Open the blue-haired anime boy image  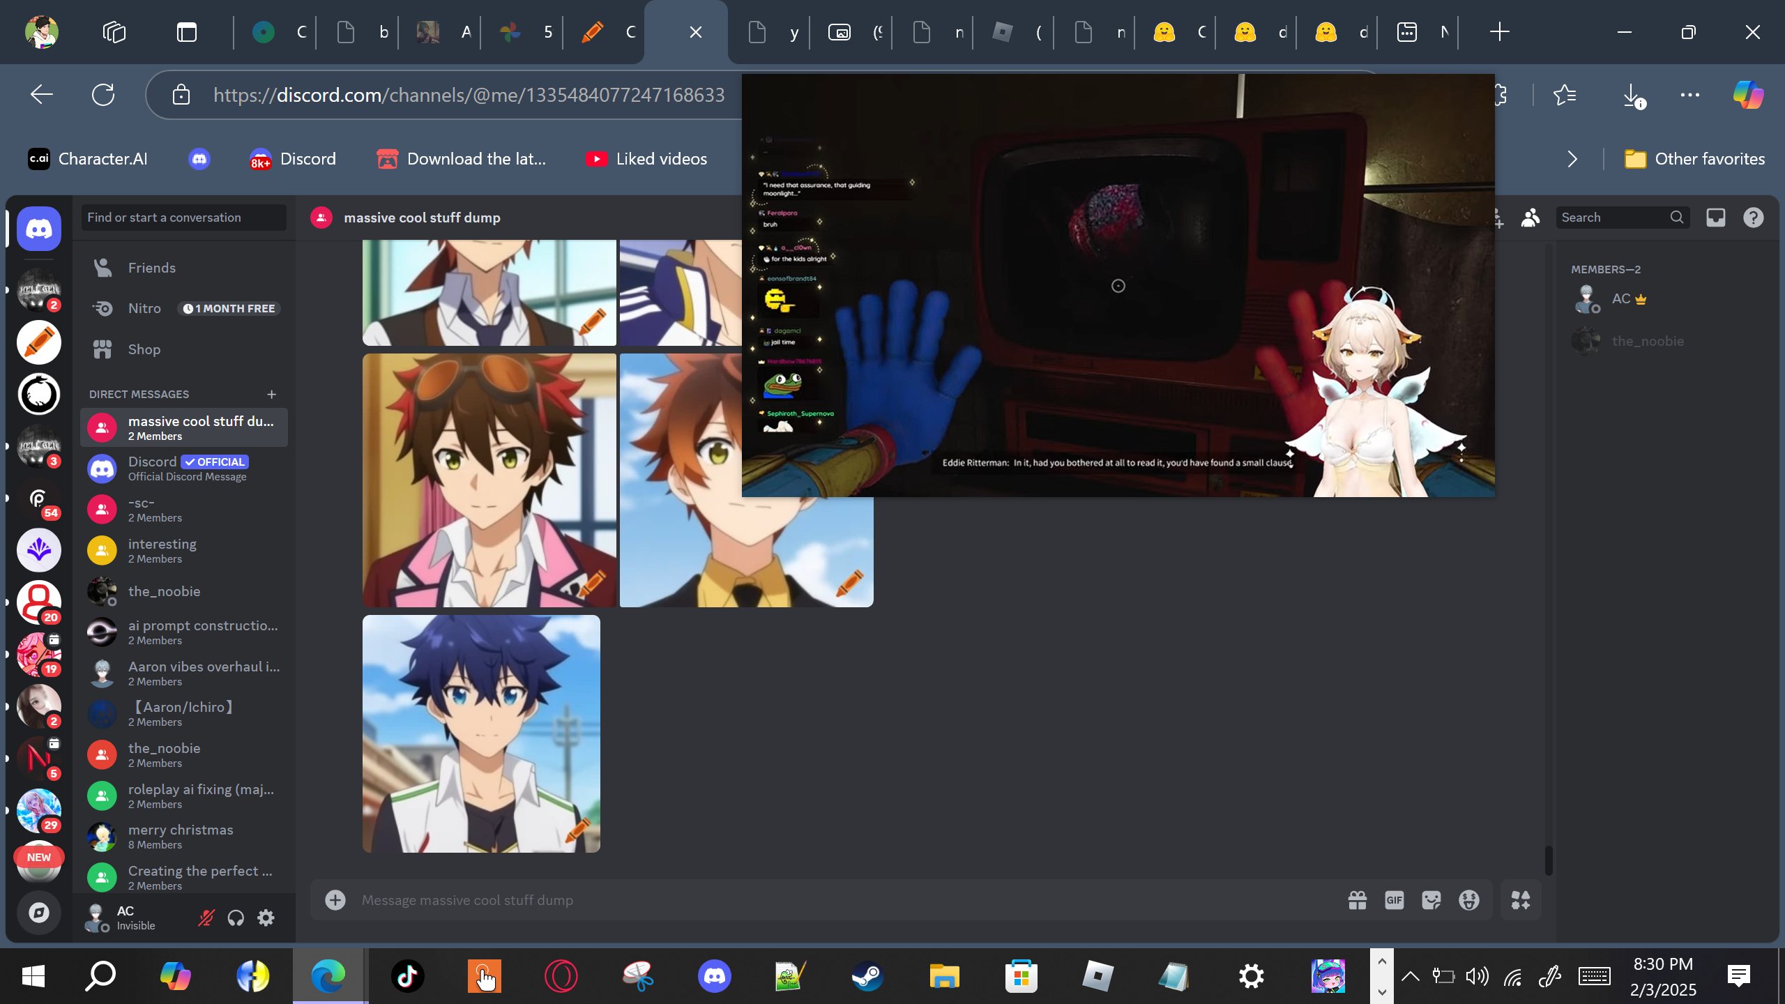[481, 733]
